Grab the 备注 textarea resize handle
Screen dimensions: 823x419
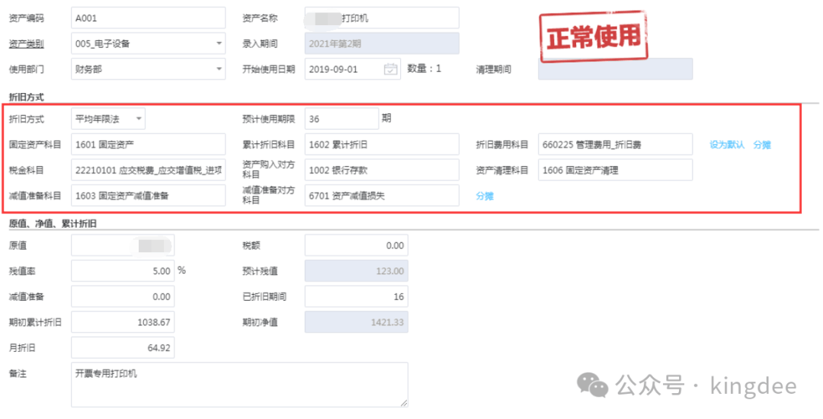click(x=404, y=403)
